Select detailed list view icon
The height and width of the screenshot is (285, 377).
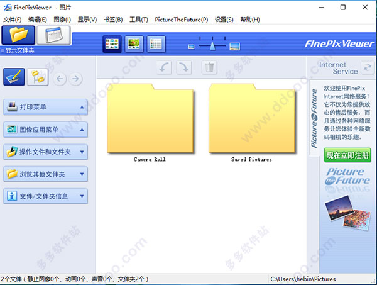(156, 44)
